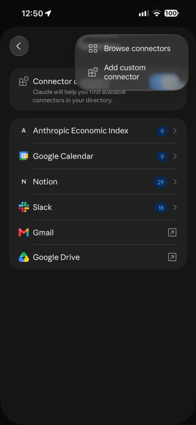Open Google Drive external link arrow
196x425 pixels.
pyautogui.click(x=172, y=257)
